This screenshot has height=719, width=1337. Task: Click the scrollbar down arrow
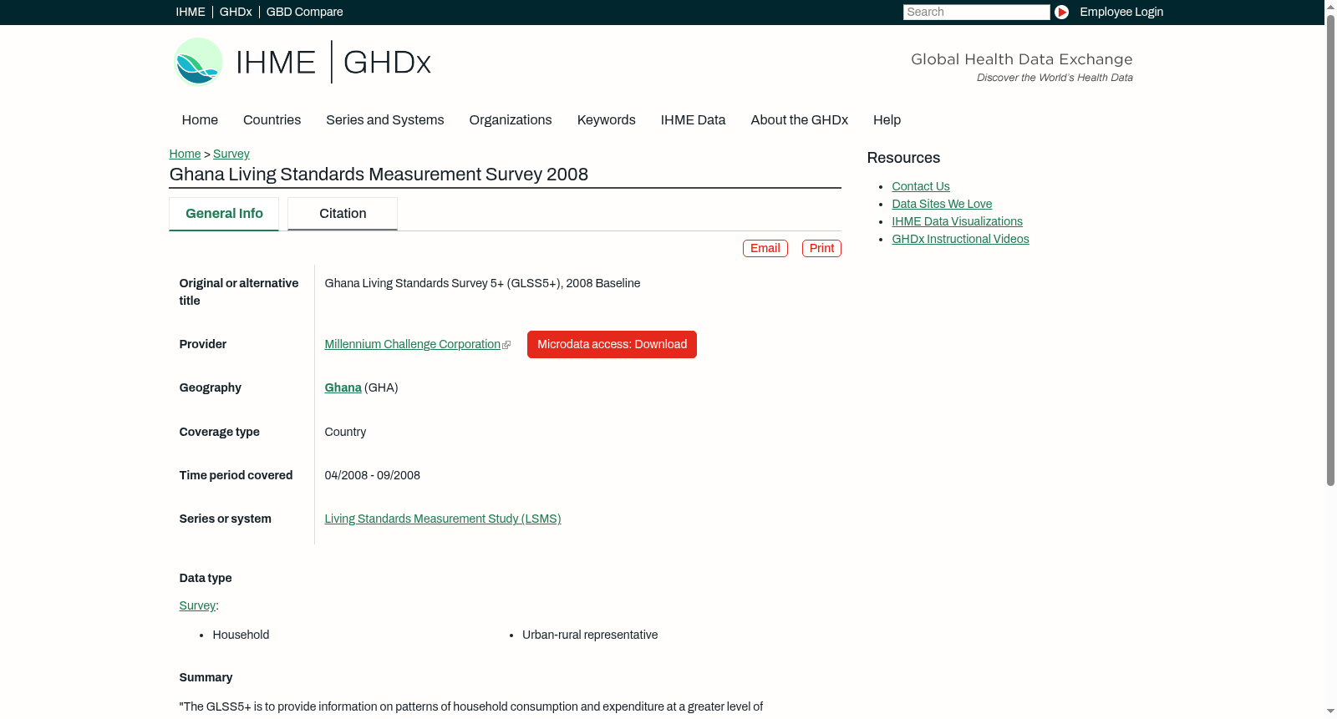(x=1330, y=711)
